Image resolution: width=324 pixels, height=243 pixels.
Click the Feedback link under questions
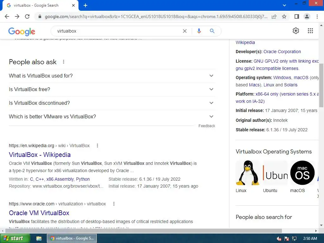coord(207,126)
